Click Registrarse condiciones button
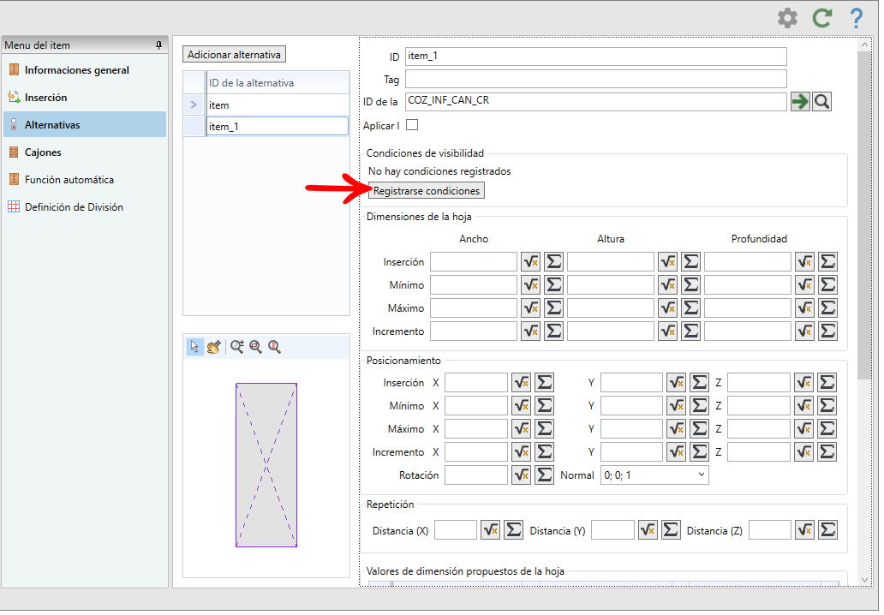The height and width of the screenshot is (615, 884). pos(427,191)
